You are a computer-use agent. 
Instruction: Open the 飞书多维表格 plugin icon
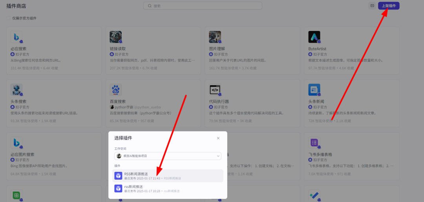[314, 142]
